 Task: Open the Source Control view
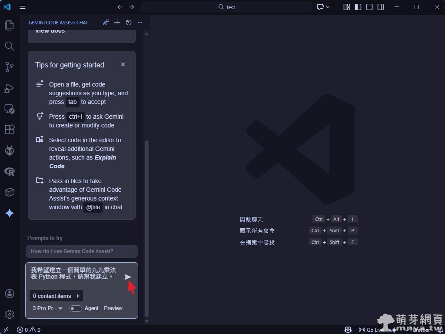[x=9, y=67]
